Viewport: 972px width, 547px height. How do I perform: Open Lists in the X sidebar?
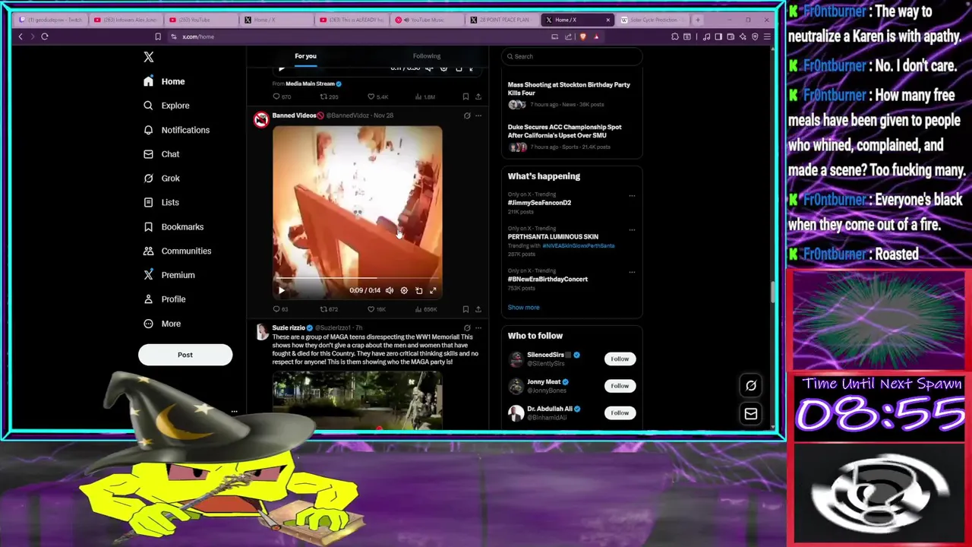[161, 203]
